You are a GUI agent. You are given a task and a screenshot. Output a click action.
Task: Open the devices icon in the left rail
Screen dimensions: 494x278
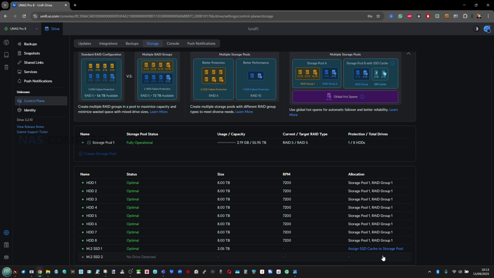(6, 55)
